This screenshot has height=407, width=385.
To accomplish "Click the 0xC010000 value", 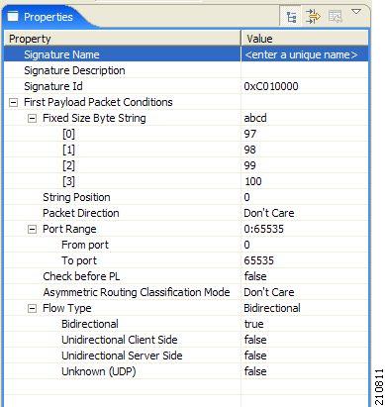I will point(271,86).
